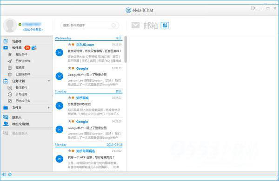Open 备注邮件 noted mail item

(x=18, y=88)
